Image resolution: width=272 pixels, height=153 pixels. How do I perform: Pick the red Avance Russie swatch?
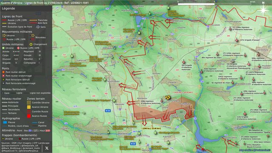(x=29, y=116)
